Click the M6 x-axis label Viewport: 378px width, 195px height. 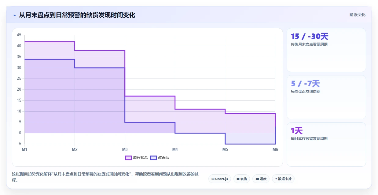coord(275,149)
